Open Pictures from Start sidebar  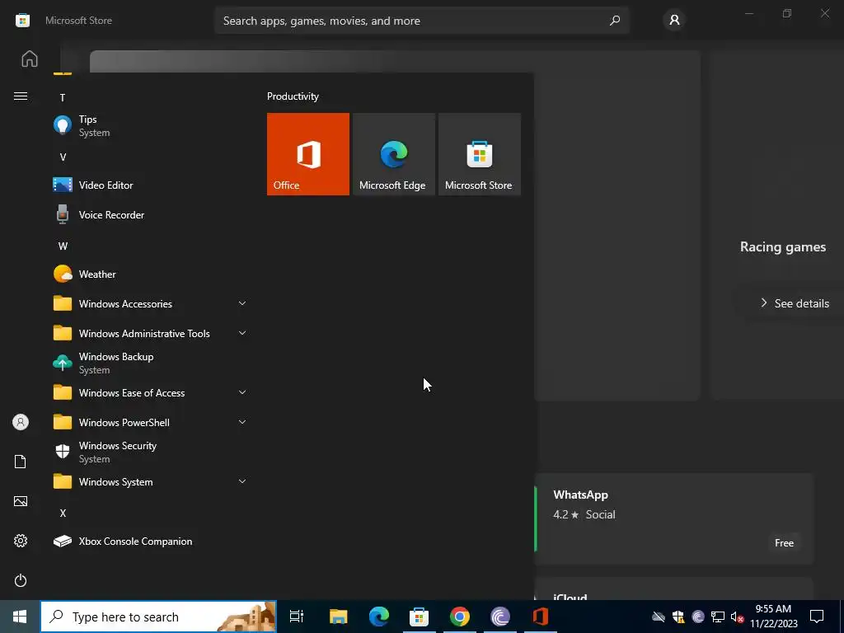pos(21,501)
